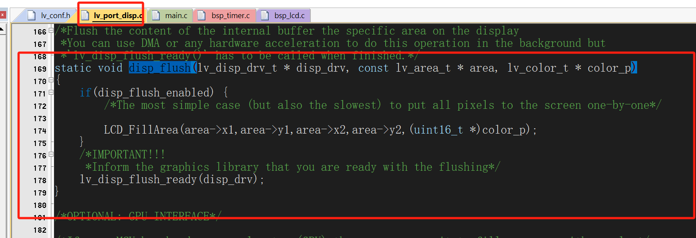Screen dimensions: 696x238
Task: Select the lv_conf.h tab
Action: (55, 15)
